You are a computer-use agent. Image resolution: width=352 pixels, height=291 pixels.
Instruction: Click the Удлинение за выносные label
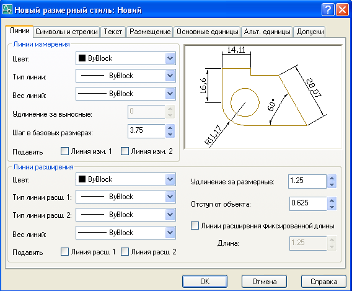(x=52, y=114)
